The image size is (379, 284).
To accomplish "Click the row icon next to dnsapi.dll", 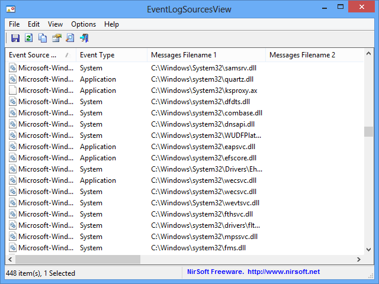I will click(12, 124).
